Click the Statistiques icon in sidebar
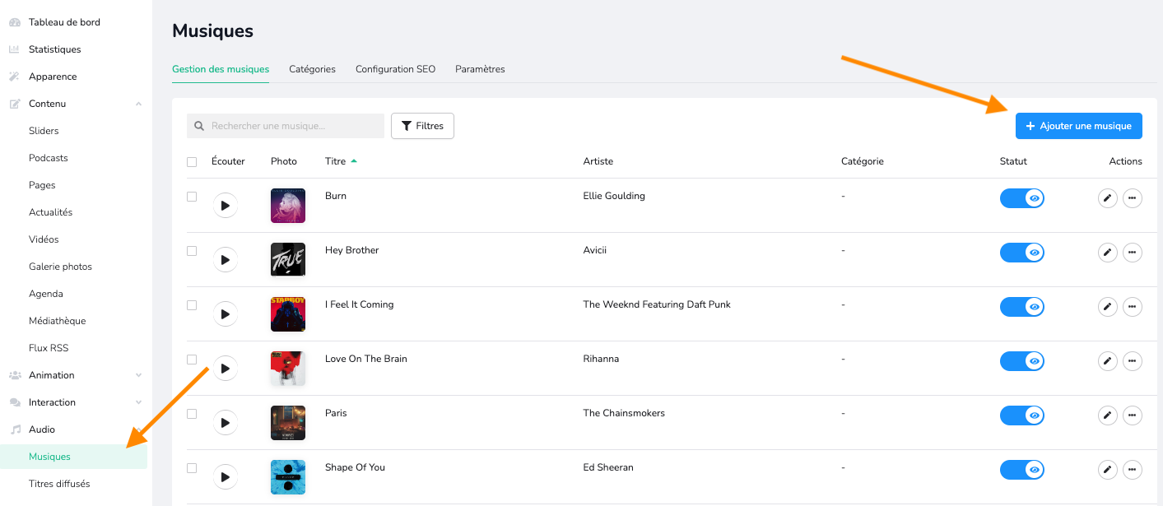 point(14,49)
